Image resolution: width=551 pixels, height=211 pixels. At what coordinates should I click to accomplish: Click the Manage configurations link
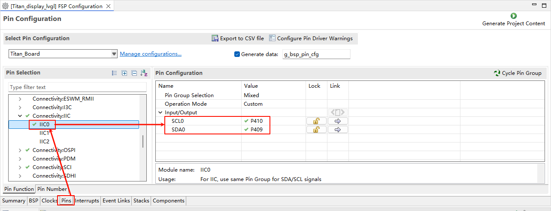[150, 54]
